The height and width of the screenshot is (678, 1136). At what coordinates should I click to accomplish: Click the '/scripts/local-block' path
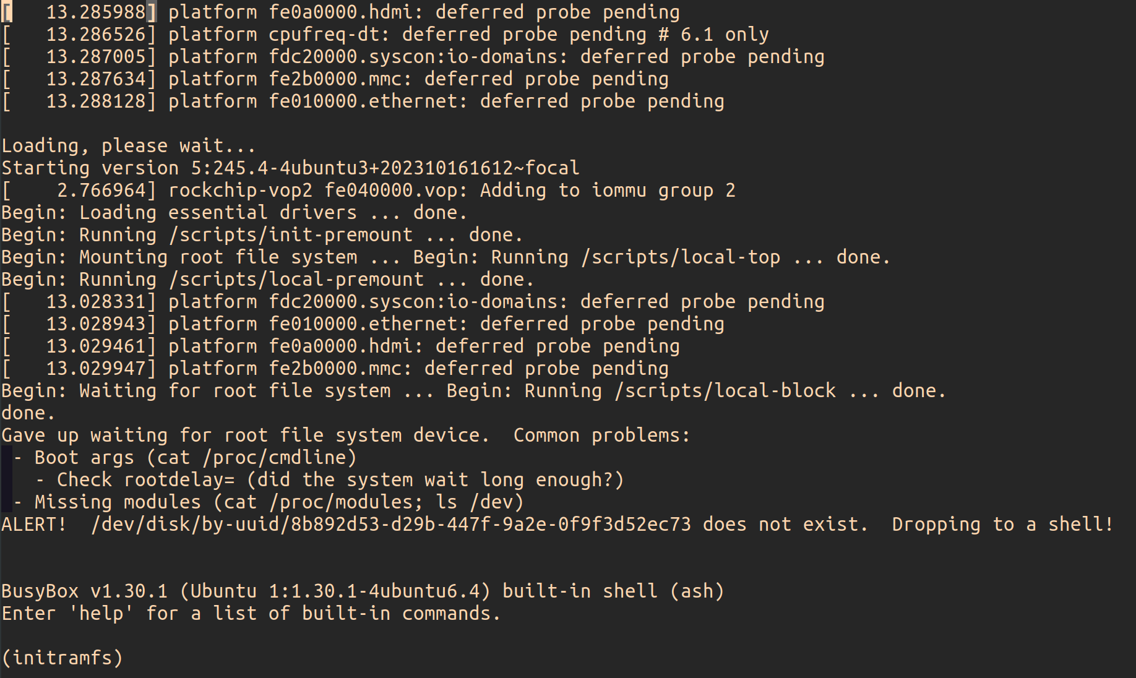point(725,391)
